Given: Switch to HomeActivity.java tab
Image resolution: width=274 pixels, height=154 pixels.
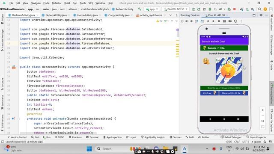Looking at the screenshot, I should click(x=87, y=15).
